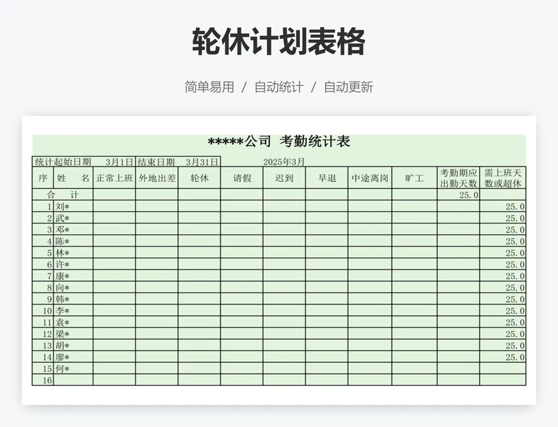Click the 正常上班 column header
The height and width of the screenshot is (427, 558).
tap(114, 178)
